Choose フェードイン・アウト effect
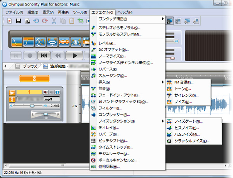 (128, 95)
